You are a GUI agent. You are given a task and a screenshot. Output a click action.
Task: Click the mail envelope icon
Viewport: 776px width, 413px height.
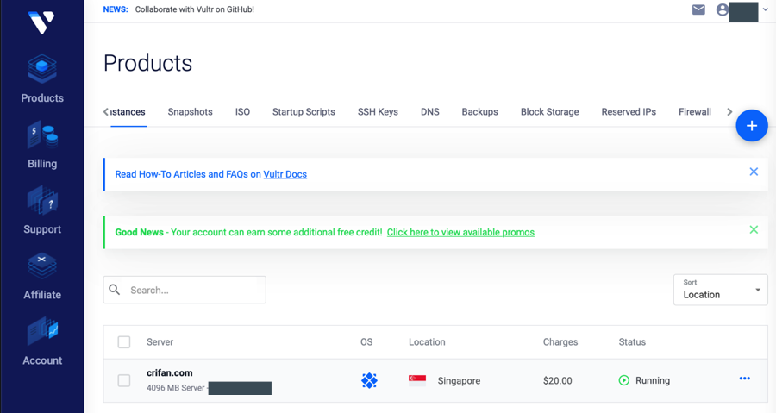tap(698, 9)
